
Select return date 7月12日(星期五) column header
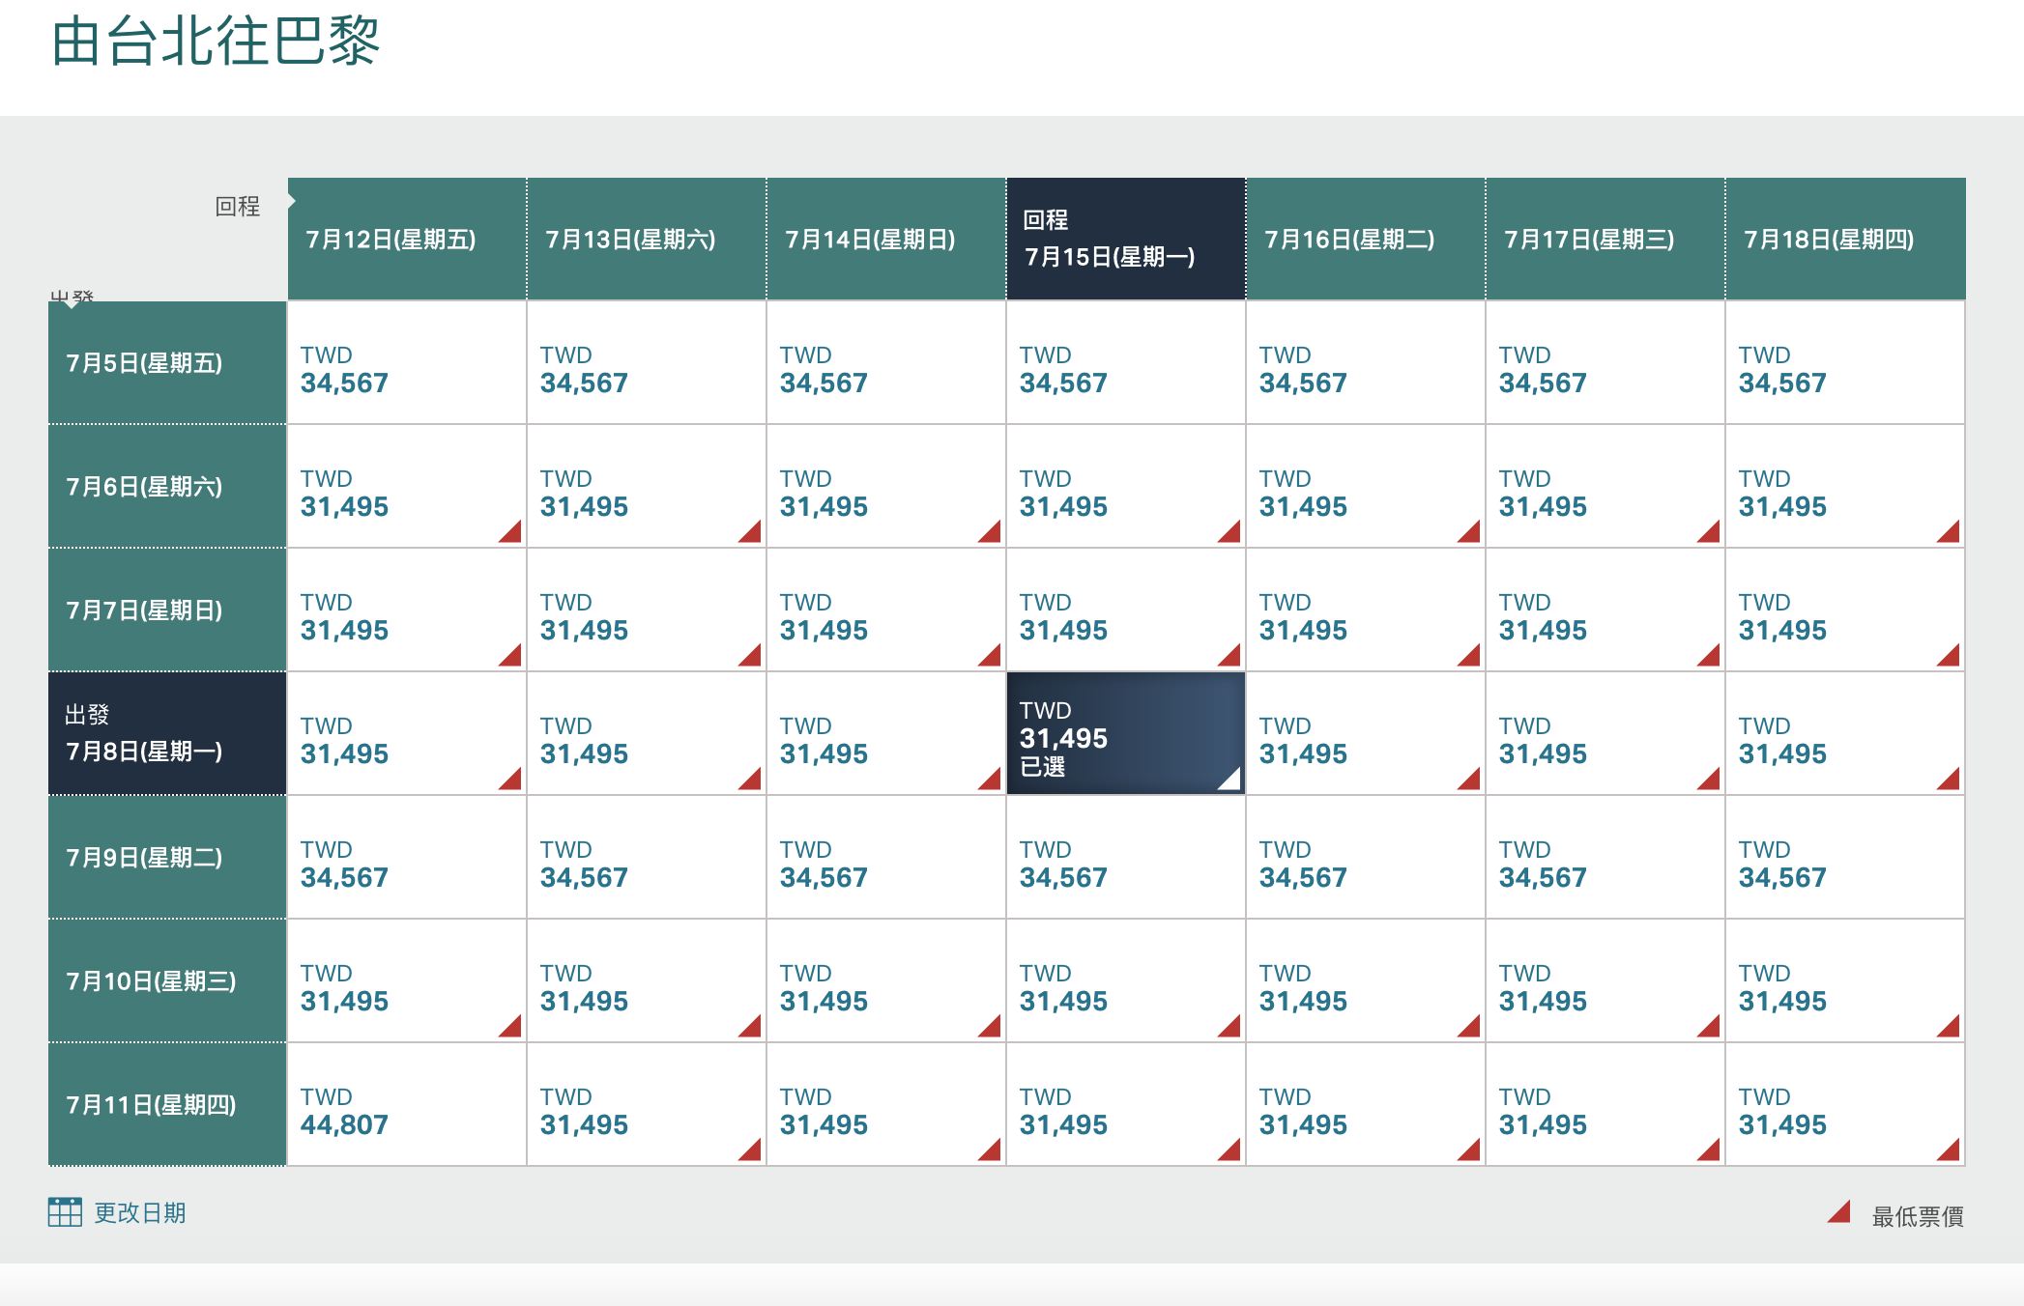[x=407, y=240]
